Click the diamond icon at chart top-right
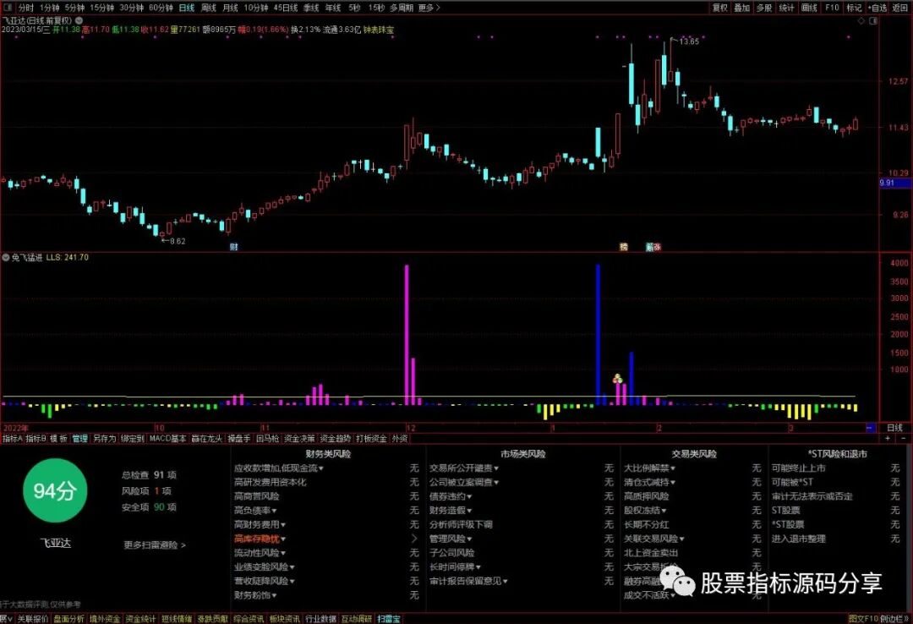 tap(861, 20)
